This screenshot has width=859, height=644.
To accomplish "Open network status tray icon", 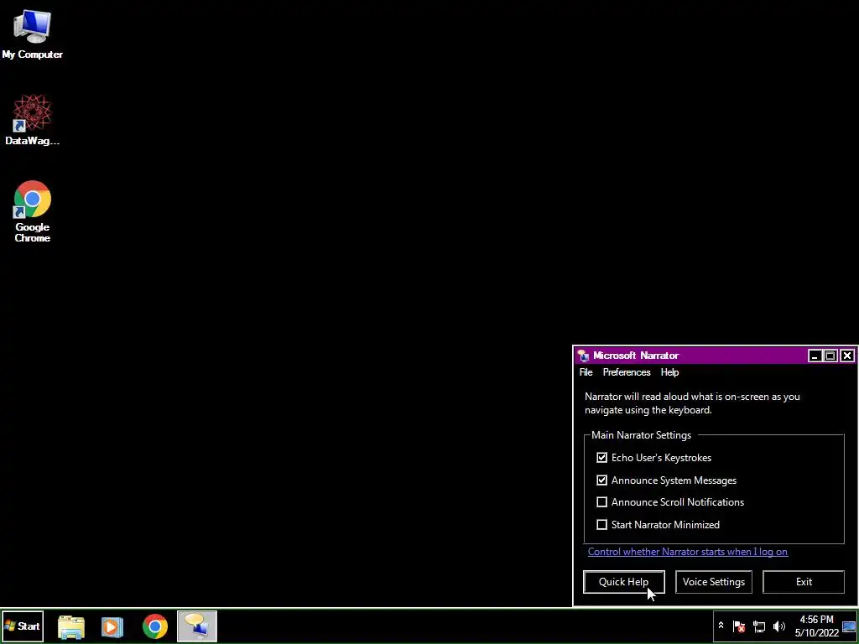I will click(x=758, y=626).
